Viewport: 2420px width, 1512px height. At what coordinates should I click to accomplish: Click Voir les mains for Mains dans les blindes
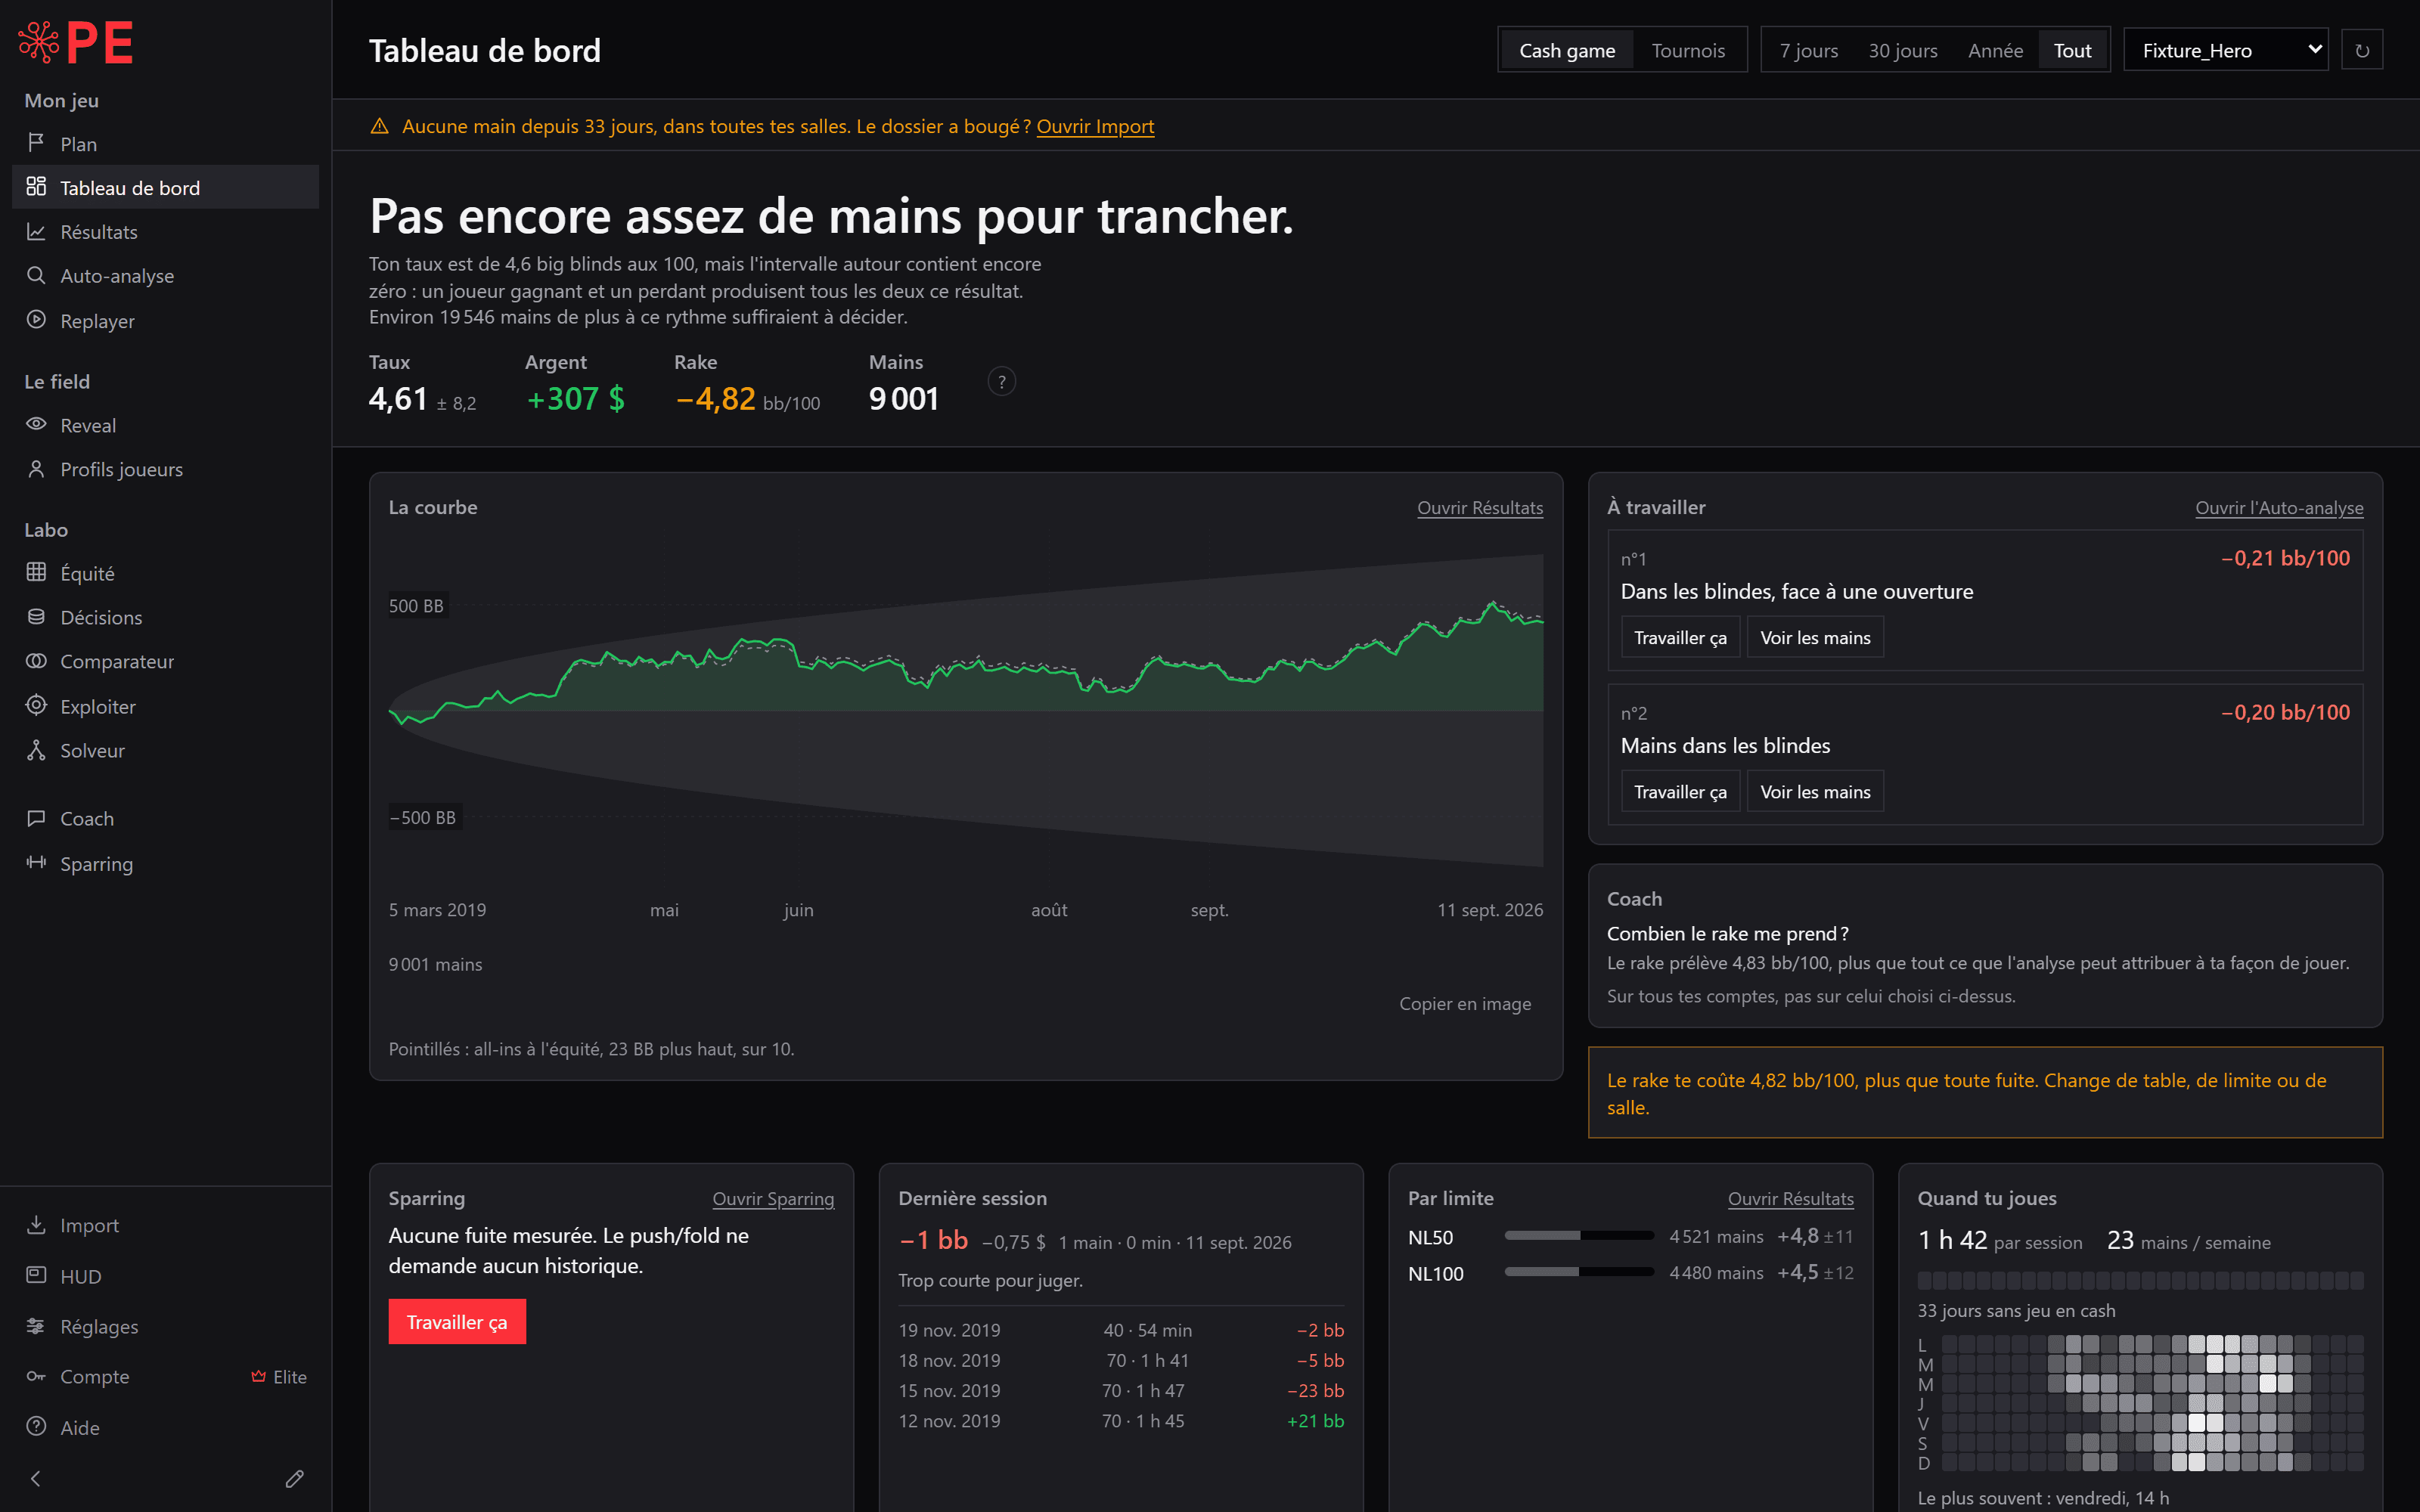click(1815, 791)
